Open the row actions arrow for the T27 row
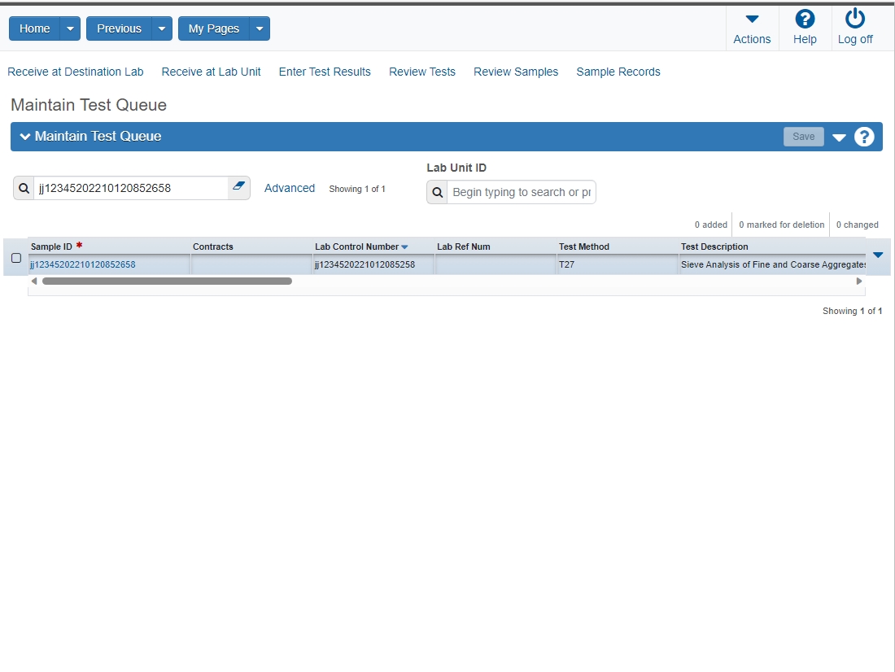 (x=878, y=255)
